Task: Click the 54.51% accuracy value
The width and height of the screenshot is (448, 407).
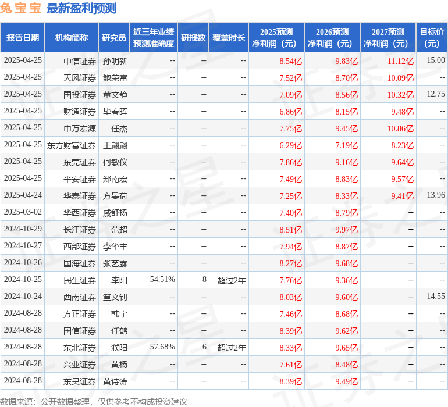Action: point(162,279)
